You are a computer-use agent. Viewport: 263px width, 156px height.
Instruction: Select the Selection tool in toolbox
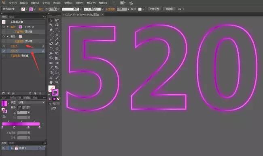51,20
